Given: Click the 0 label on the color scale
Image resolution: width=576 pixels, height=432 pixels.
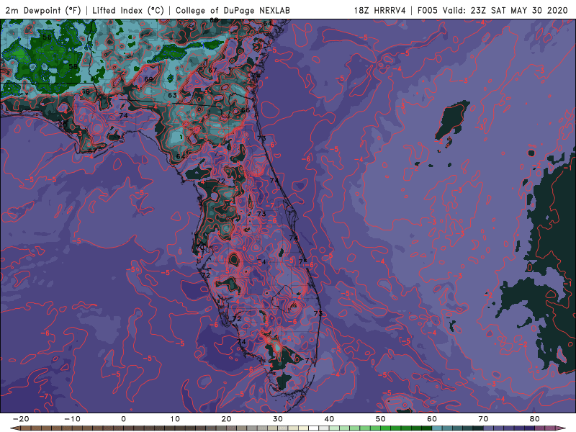Looking at the screenshot, I should pos(123,419).
